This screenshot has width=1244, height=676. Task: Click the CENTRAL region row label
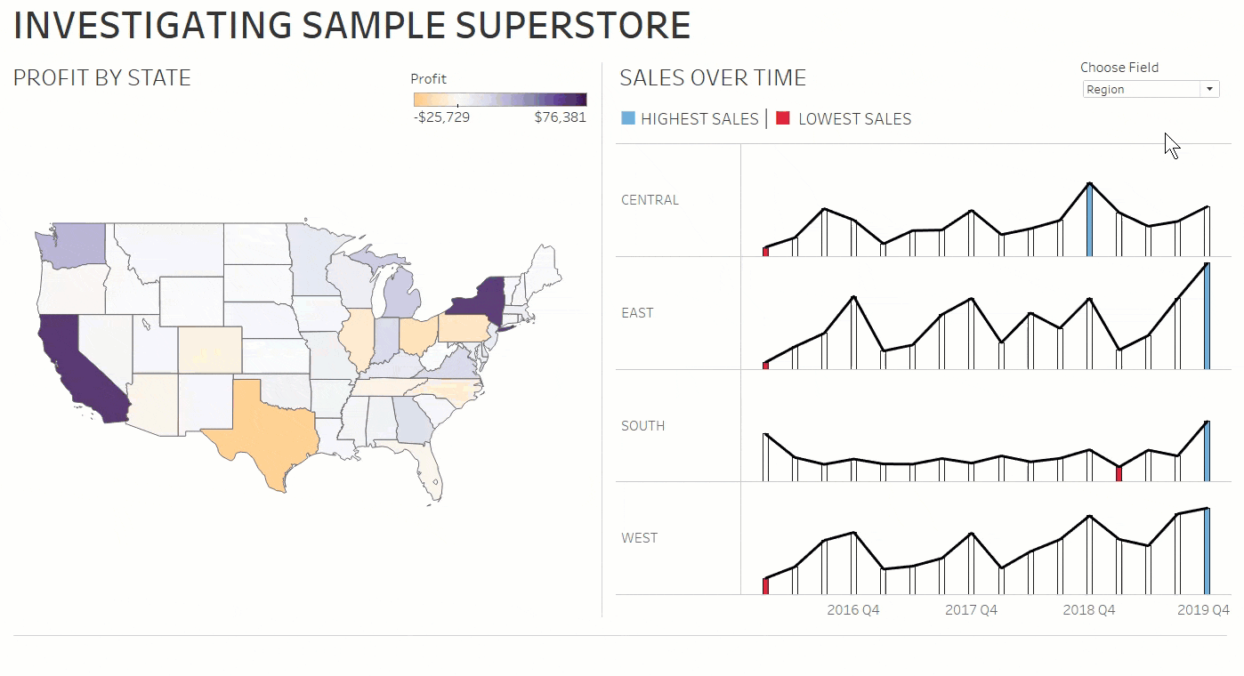tap(649, 199)
